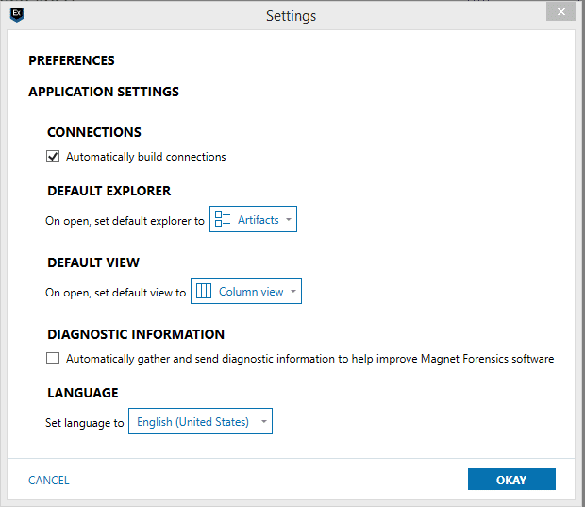
Task: Enable sending diagnostic information checkbox
Action: pos(53,359)
